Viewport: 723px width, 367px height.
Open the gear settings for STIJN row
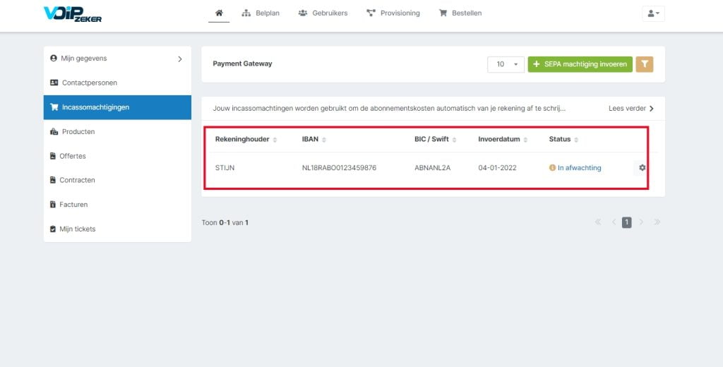pyautogui.click(x=642, y=168)
